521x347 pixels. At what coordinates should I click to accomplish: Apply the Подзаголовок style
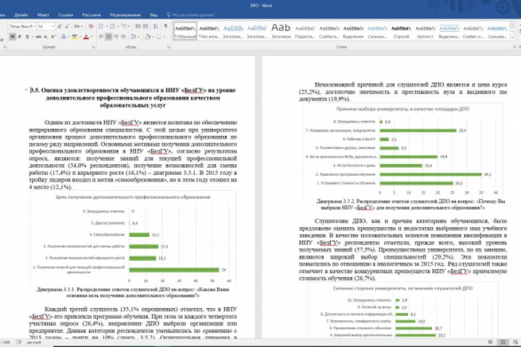(x=305, y=31)
